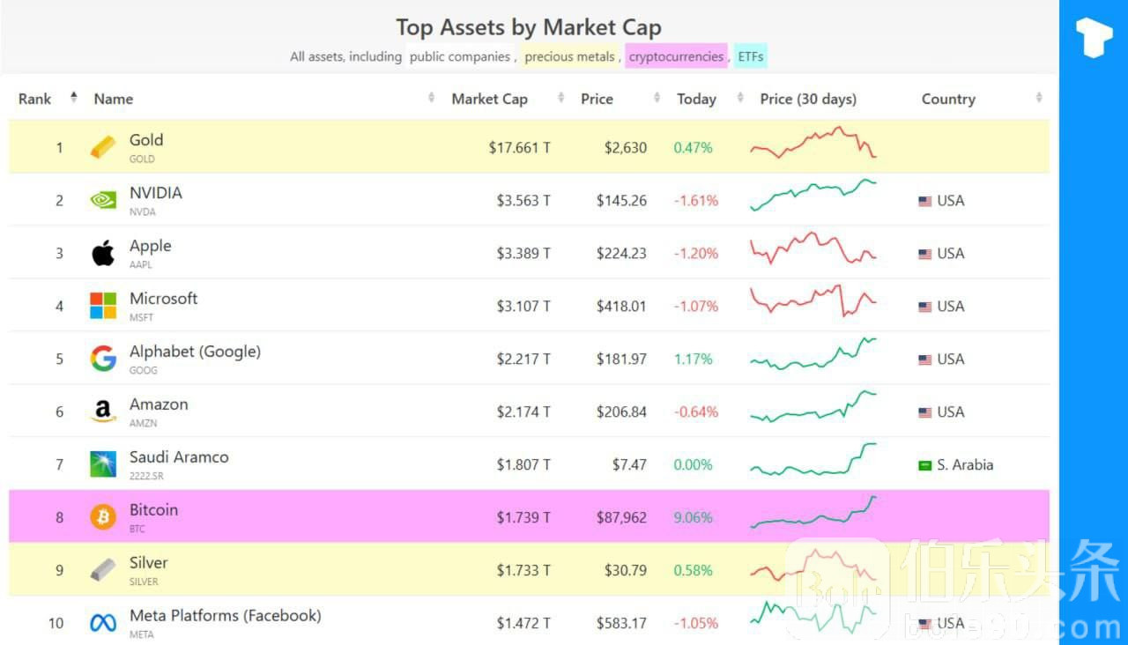Image resolution: width=1128 pixels, height=645 pixels.
Task: Click Apple's -1.20% daily change
Action: coord(696,253)
